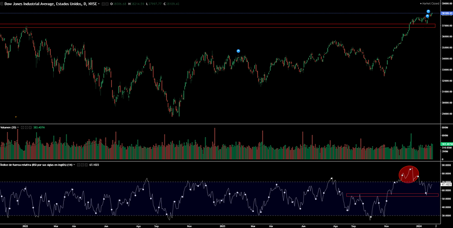Open the symbol dropdown arrow after NYSE
This screenshot has width=453, height=228.
(99, 4)
